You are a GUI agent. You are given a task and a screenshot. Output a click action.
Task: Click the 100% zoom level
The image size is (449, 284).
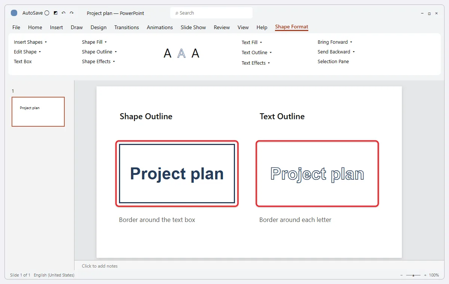click(434, 275)
